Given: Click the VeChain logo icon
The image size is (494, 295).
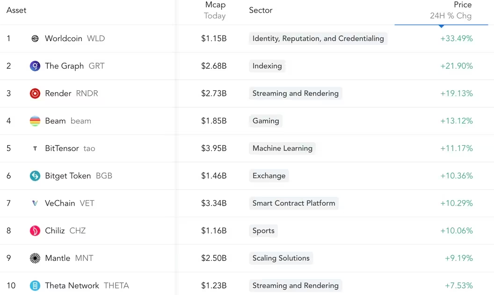Looking at the screenshot, I should point(35,203).
